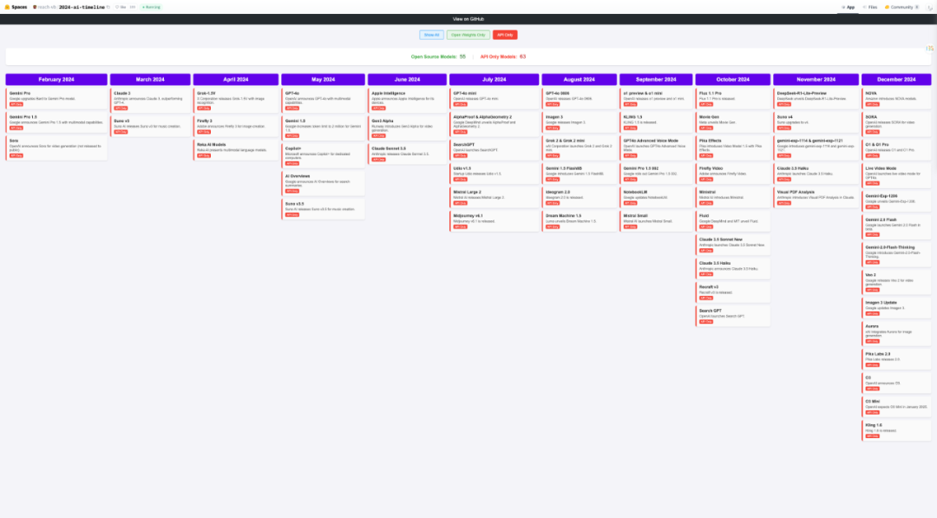Open the Community tab
This screenshot has width=937, height=518.
point(901,7)
